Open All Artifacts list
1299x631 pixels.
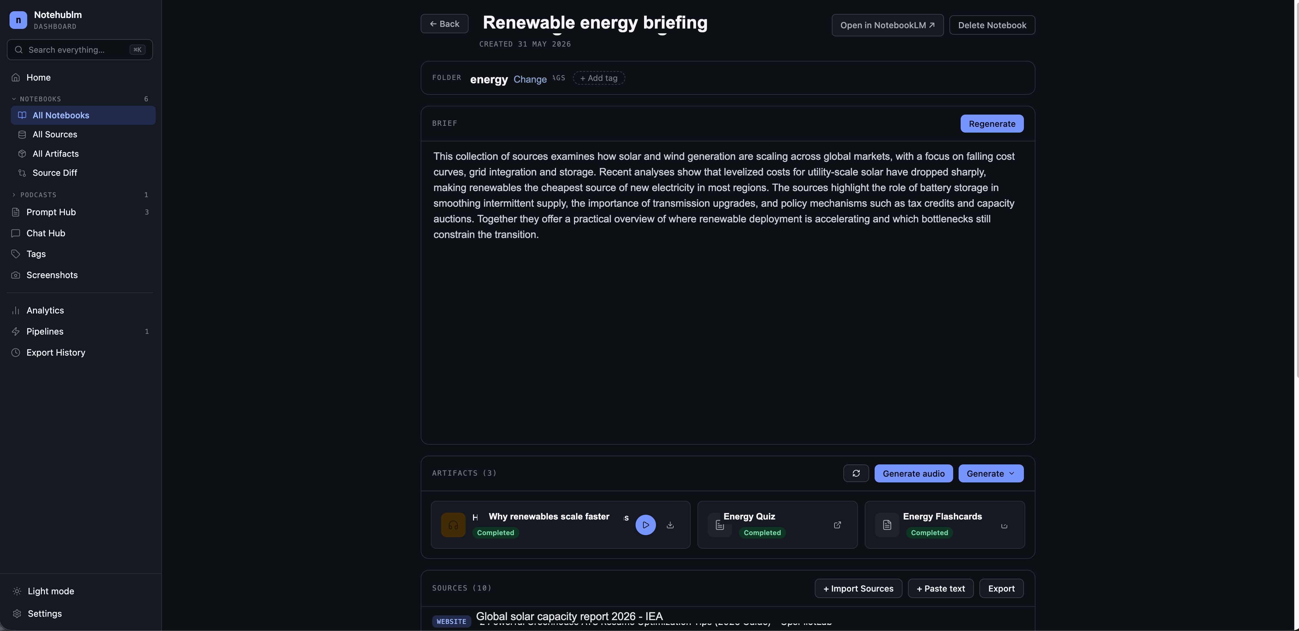coord(83,153)
